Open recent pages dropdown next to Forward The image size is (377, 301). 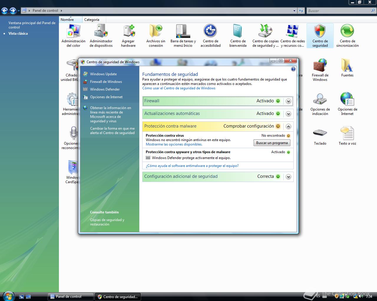[x=19, y=11]
